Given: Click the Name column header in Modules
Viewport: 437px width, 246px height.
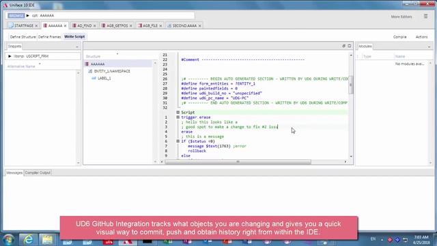Looking at the screenshot, I should tap(400, 56).
